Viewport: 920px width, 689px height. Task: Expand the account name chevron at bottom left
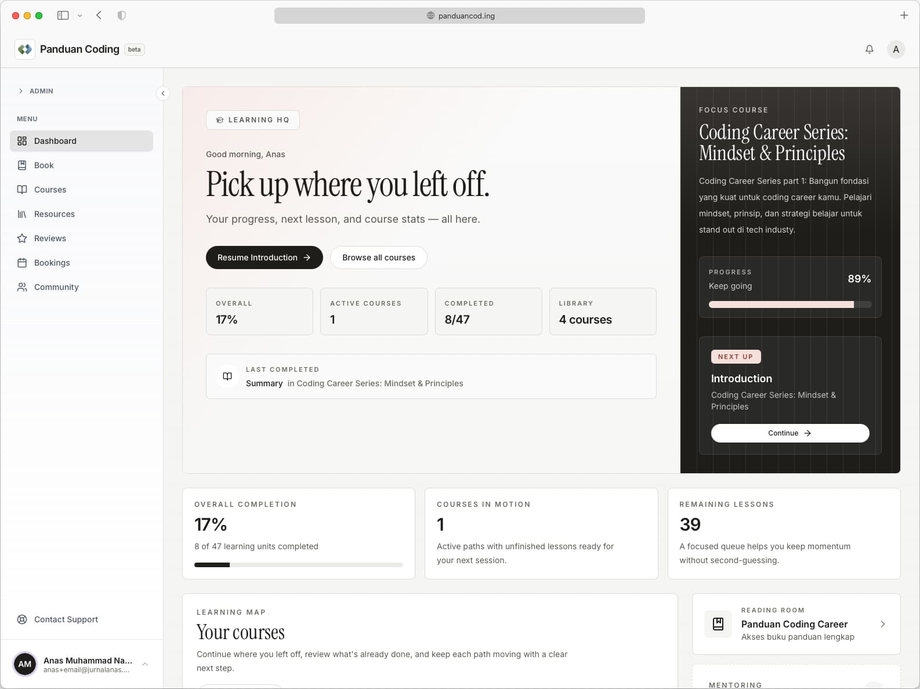tap(144, 664)
